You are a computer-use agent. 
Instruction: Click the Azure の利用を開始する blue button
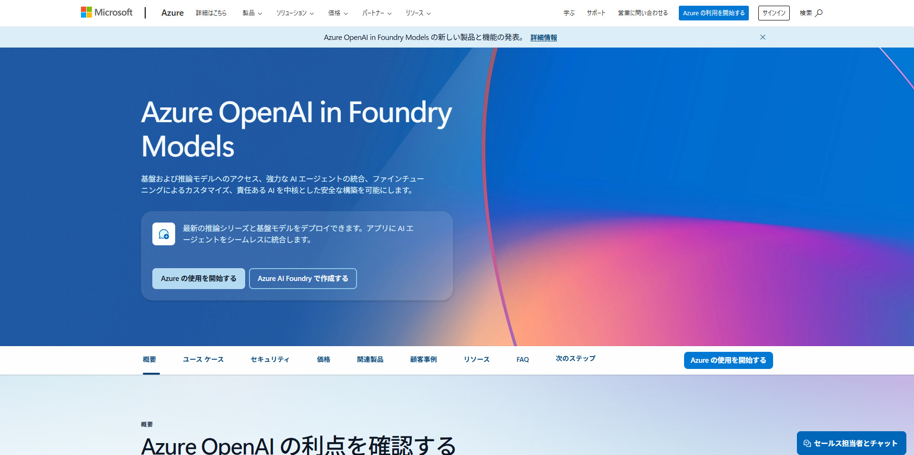[x=714, y=13]
